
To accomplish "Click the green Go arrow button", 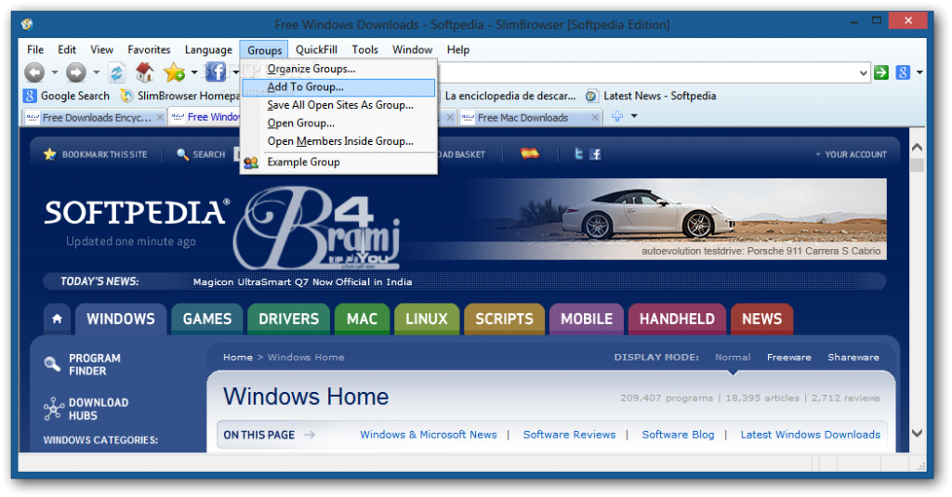I will (881, 72).
